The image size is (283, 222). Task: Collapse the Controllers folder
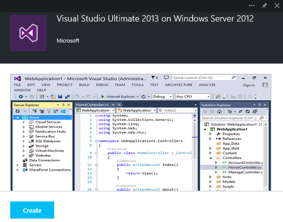click(210, 158)
